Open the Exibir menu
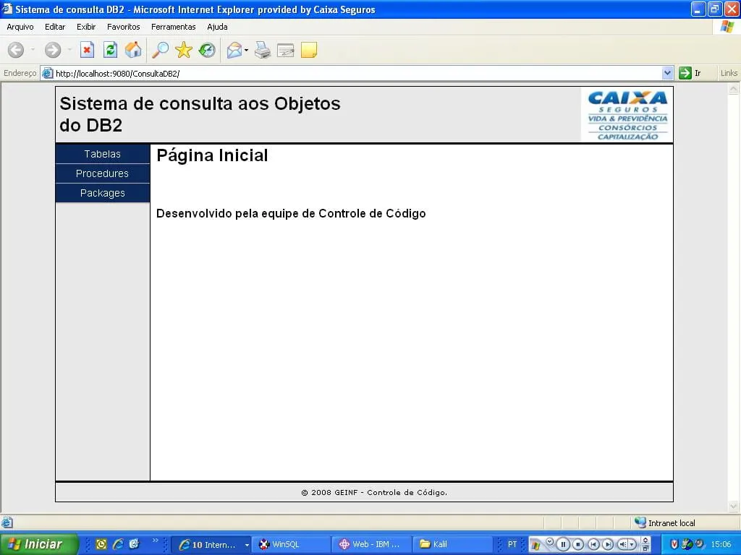741x555 pixels. coord(86,27)
